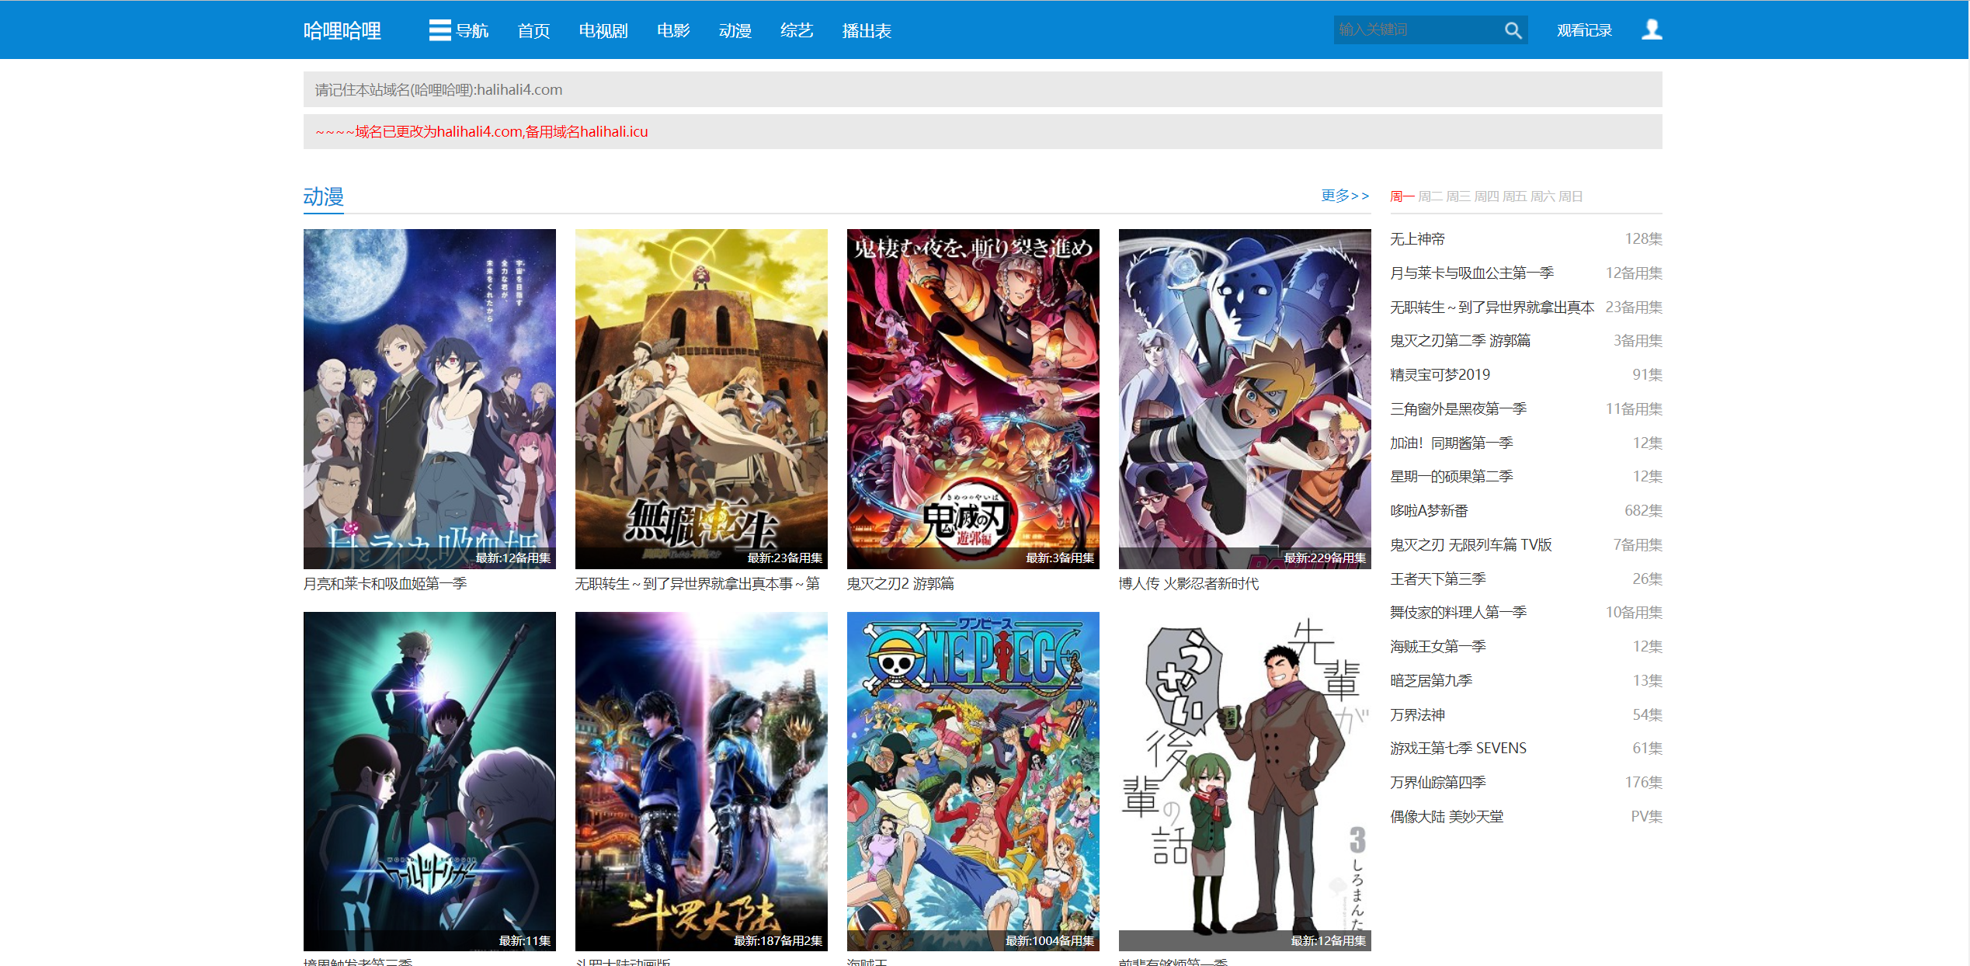Screen dimensions: 1970x966
Task: Click the 更多>> link for 动漫
Action: 1345,196
